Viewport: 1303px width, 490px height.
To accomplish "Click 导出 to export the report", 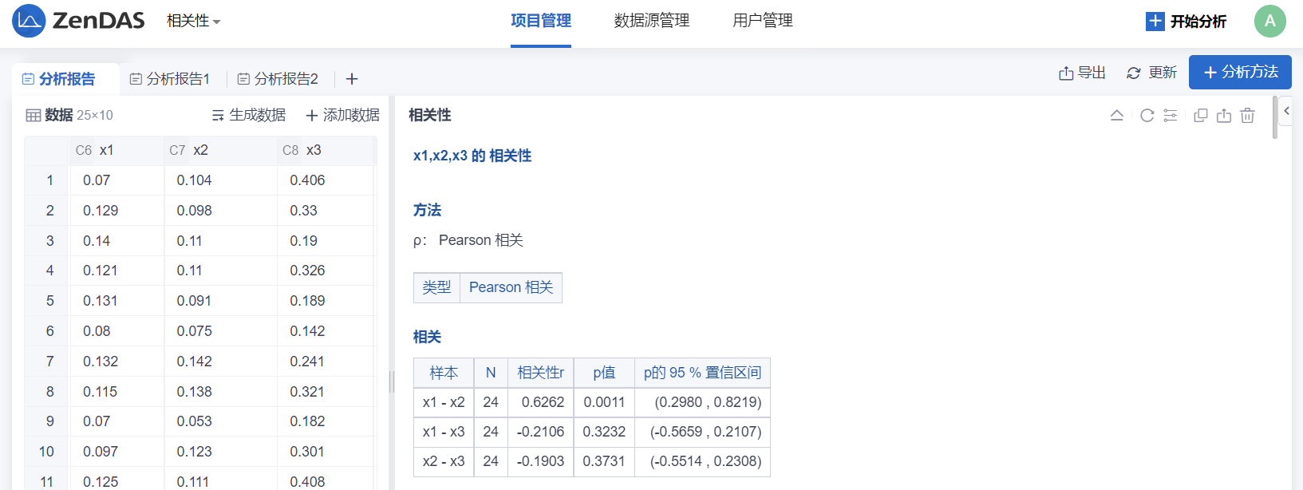I will pos(1082,73).
